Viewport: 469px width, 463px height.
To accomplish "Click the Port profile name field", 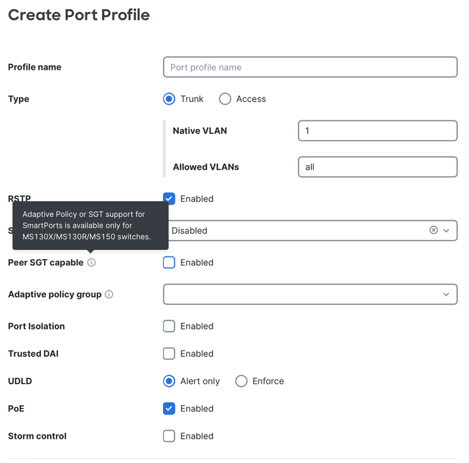I will (310, 67).
